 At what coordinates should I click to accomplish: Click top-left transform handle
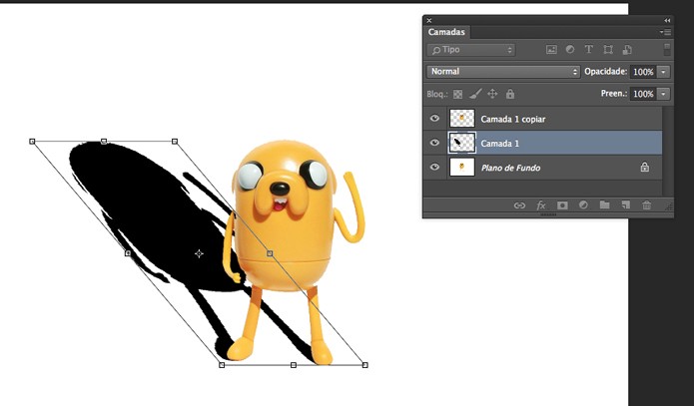[x=32, y=141]
